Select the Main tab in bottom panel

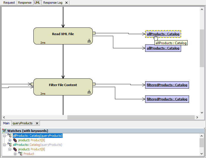click(x=6, y=123)
